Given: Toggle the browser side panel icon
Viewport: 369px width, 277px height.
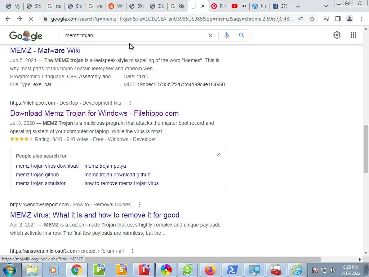Looking at the screenshot, I should [338, 19].
